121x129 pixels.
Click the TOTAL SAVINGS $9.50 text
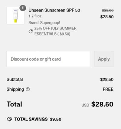click(x=38, y=119)
